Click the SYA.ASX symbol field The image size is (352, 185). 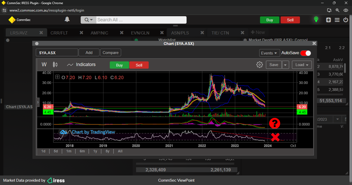click(57, 53)
